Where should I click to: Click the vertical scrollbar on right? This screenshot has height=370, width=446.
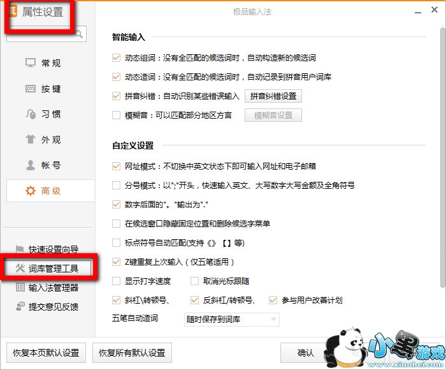tap(442, 157)
